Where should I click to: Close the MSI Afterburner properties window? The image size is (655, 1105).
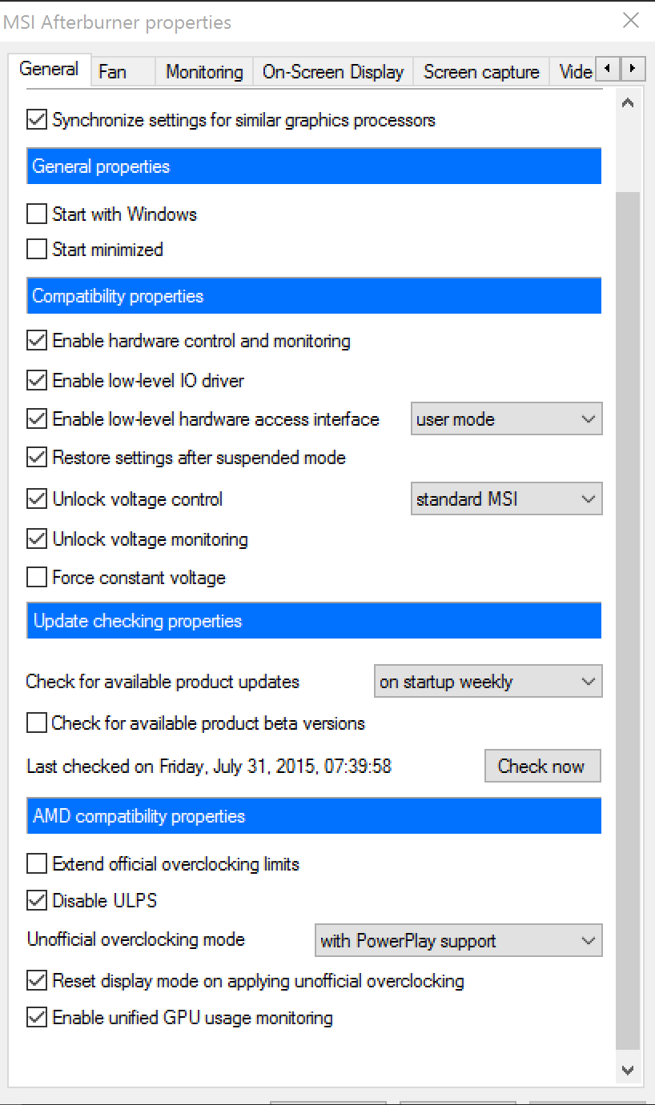(x=631, y=21)
